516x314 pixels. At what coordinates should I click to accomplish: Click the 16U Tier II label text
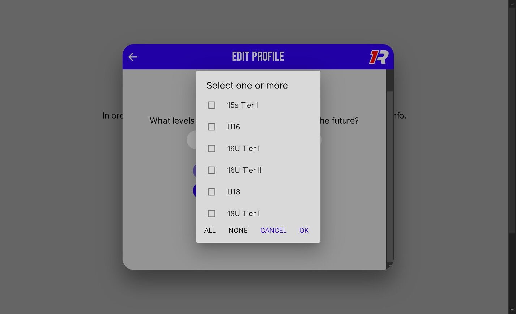point(244,170)
